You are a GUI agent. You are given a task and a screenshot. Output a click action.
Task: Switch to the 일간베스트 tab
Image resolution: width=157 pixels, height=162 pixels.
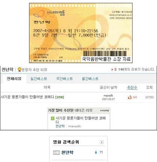39,79
